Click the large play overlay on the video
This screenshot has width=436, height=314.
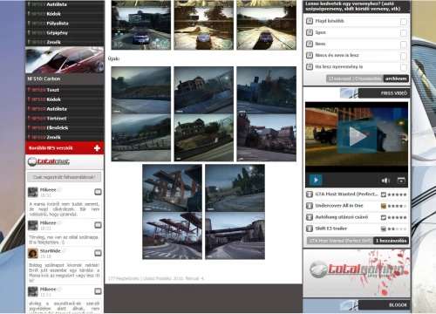pos(357,137)
